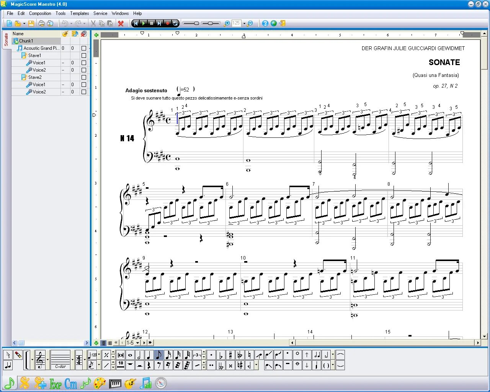Toggle checkbox for Stave2 Voice1 row

point(84,85)
